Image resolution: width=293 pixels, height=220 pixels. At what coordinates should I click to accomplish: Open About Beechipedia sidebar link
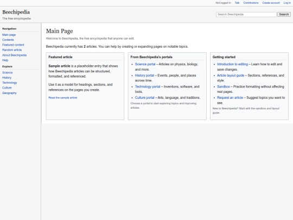[x=15, y=55]
